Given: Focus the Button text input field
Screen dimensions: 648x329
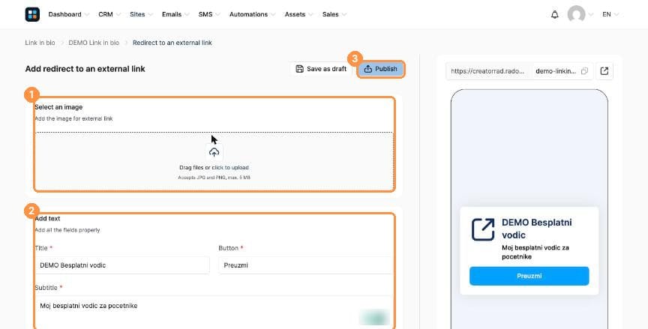Looking at the screenshot, I should (x=305, y=265).
